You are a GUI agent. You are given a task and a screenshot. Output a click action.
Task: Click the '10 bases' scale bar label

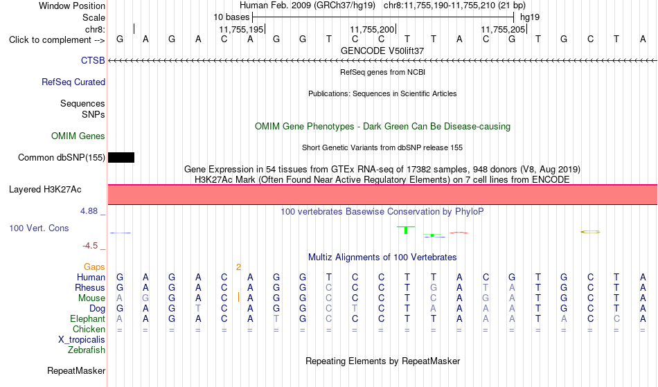pyautogui.click(x=231, y=17)
